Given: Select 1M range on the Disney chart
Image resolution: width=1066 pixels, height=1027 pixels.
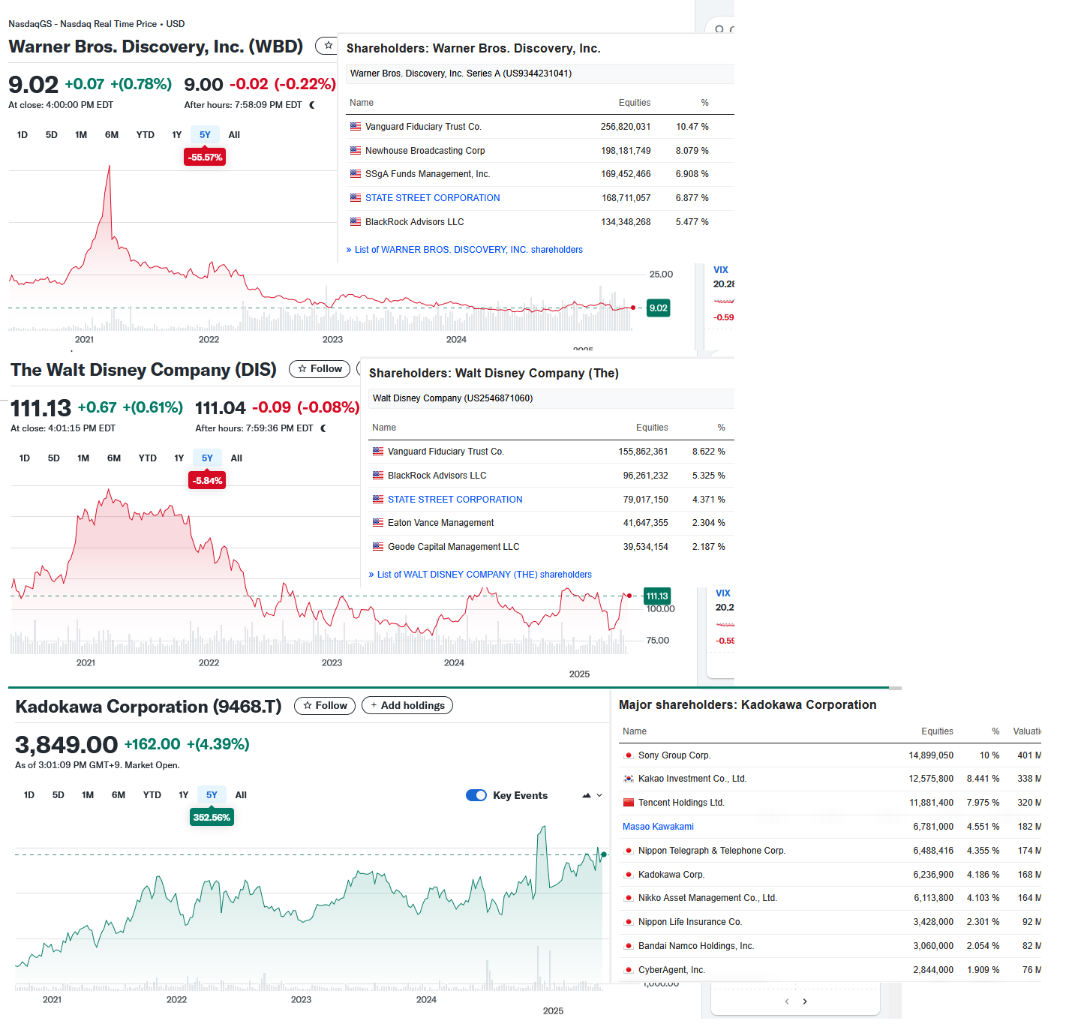Looking at the screenshot, I should click(83, 458).
